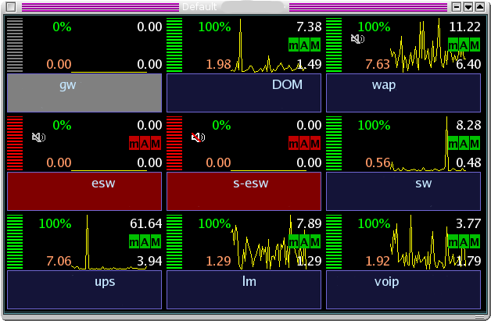Click the '61.64' value on ups
This screenshot has width=491, height=321.
[x=146, y=223]
